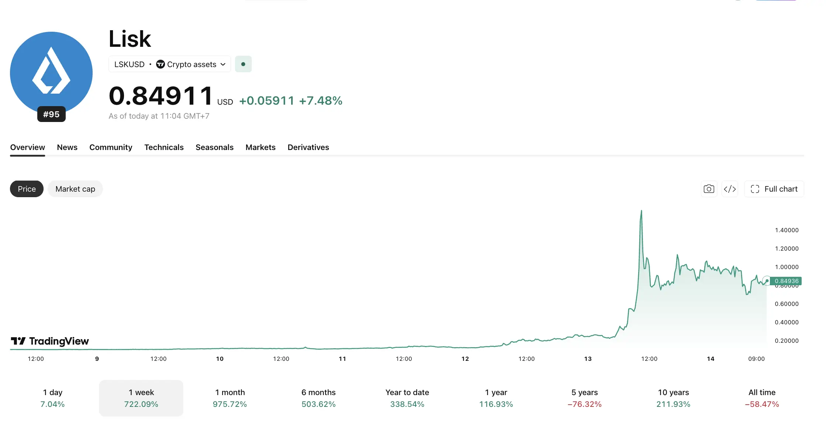Click the last price marker dot on chart
826x443 pixels.
(x=767, y=281)
